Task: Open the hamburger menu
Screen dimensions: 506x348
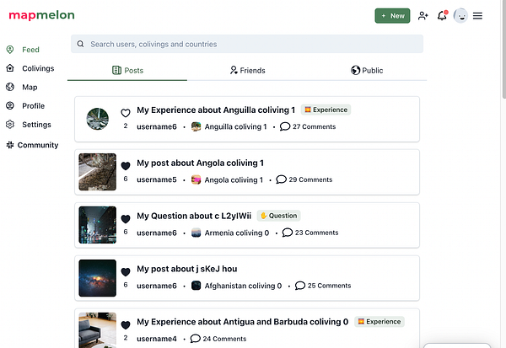Action: click(x=478, y=16)
